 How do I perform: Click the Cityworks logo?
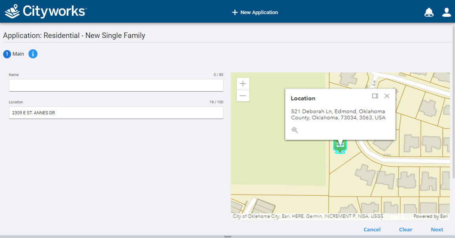tap(45, 11)
